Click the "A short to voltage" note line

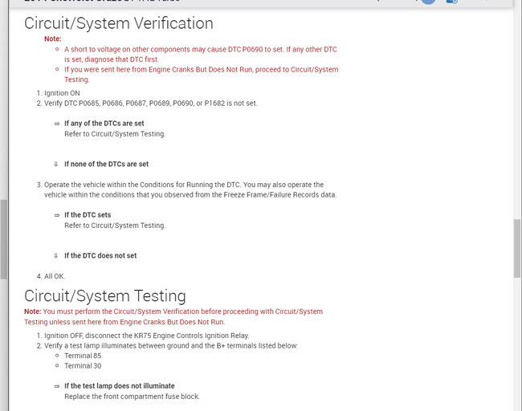click(x=201, y=49)
